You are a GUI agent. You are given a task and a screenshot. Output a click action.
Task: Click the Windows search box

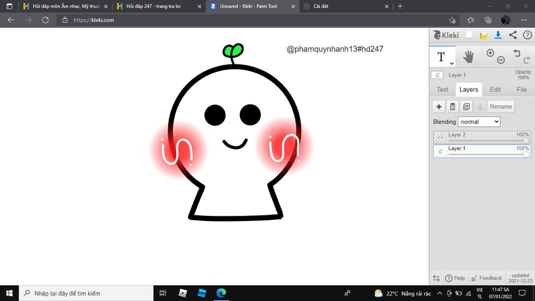coord(86,293)
